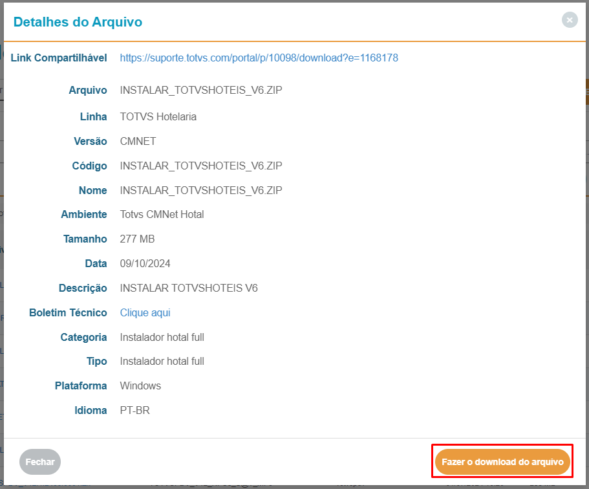The height and width of the screenshot is (489, 589).
Task: Click the Idioma value 'PT-BR'
Action: (134, 411)
